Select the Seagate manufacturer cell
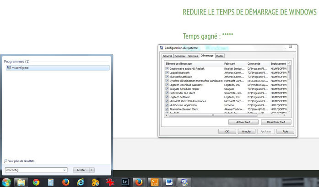The width and height of the screenshot is (319, 187). (x=229, y=89)
